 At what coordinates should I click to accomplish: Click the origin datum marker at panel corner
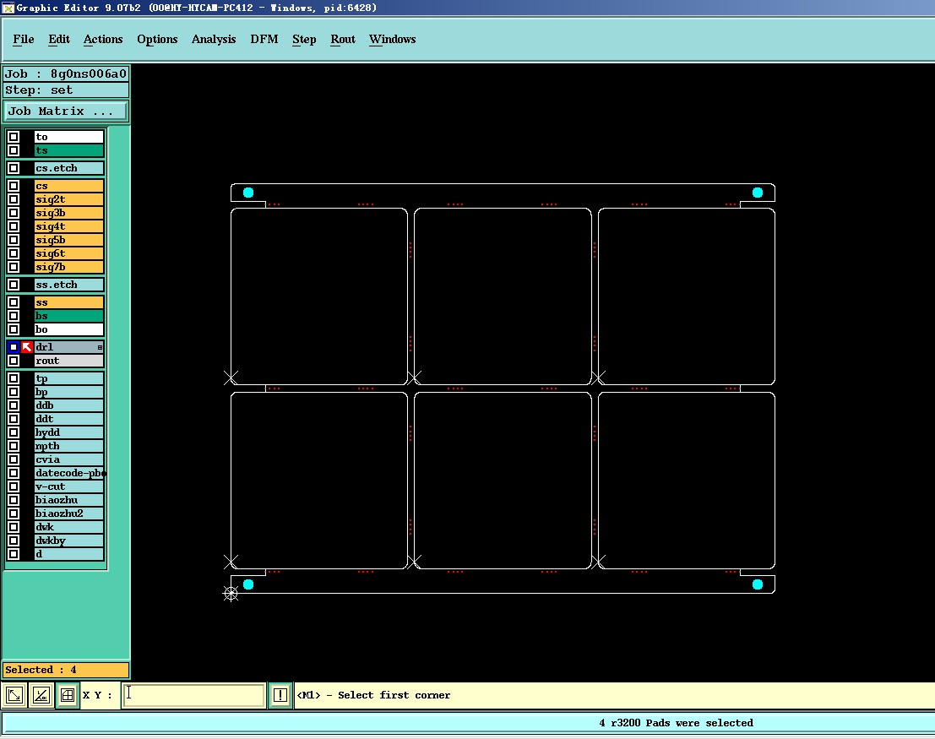(231, 593)
